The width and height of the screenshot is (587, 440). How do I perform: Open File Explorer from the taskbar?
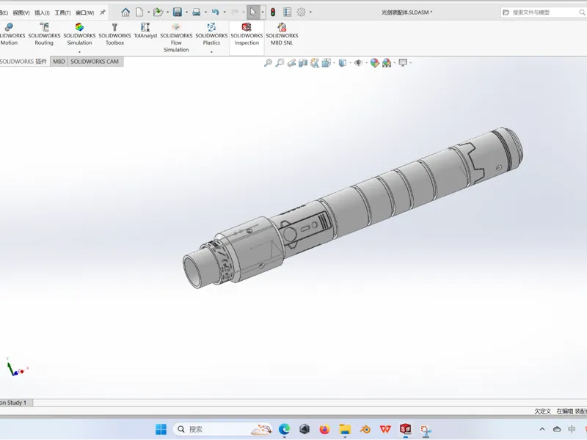tap(345, 429)
